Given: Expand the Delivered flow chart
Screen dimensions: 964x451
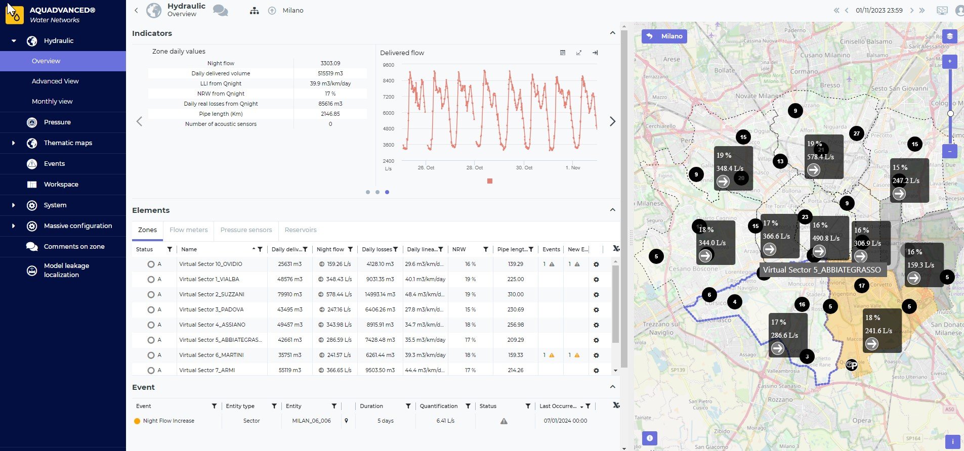Looking at the screenshot, I should 578,53.
